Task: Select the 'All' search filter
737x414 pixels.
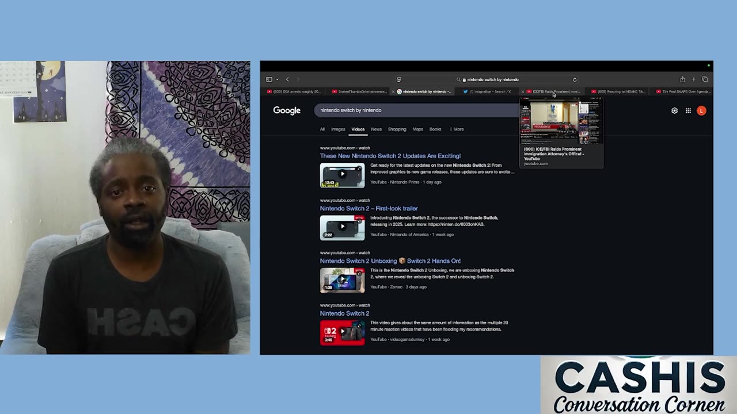Action: (x=322, y=129)
